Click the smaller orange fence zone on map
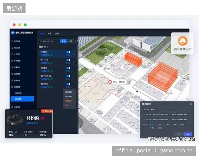The height and width of the screenshot is (159, 199). point(133,59)
